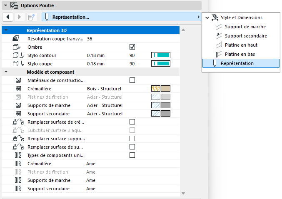
Task: Click the Remplacer surface de cré... paint icon
Action: (18, 122)
